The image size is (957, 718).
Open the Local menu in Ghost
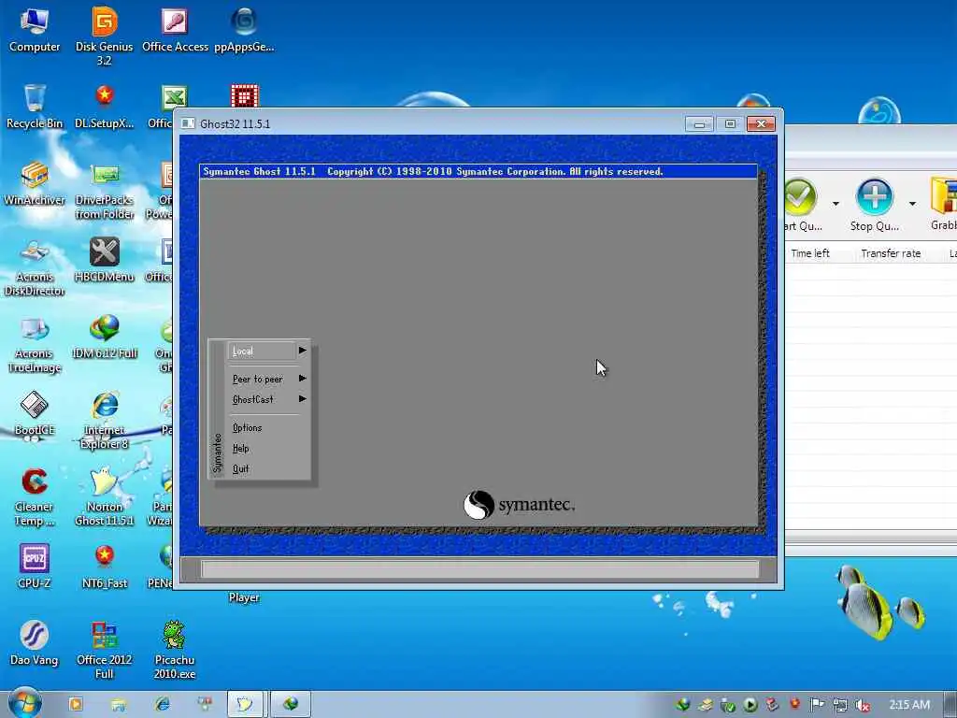(263, 352)
